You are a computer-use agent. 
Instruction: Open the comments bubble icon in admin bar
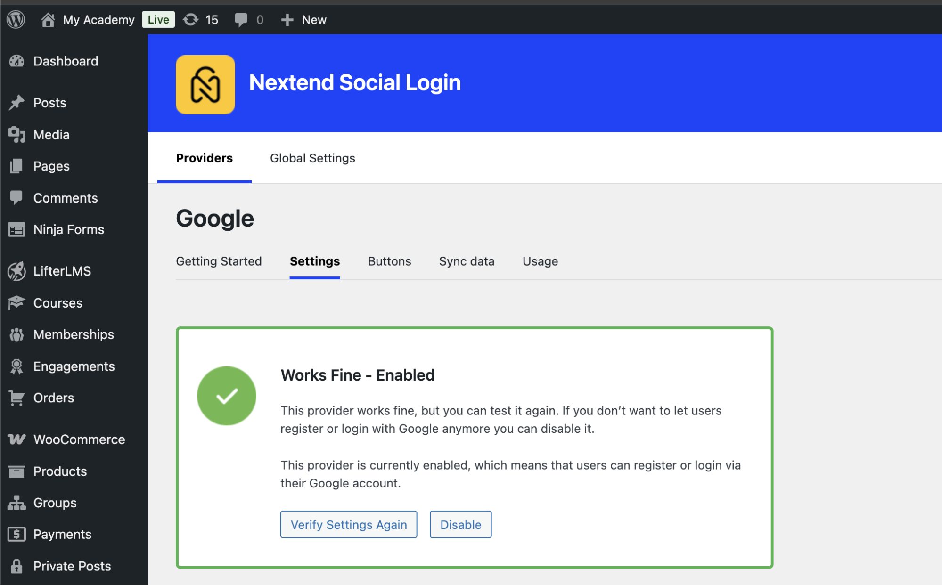click(x=241, y=20)
